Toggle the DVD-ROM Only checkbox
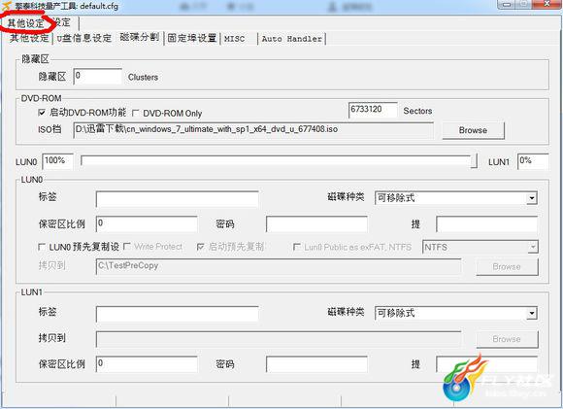This screenshot has height=409, width=563. click(135, 114)
